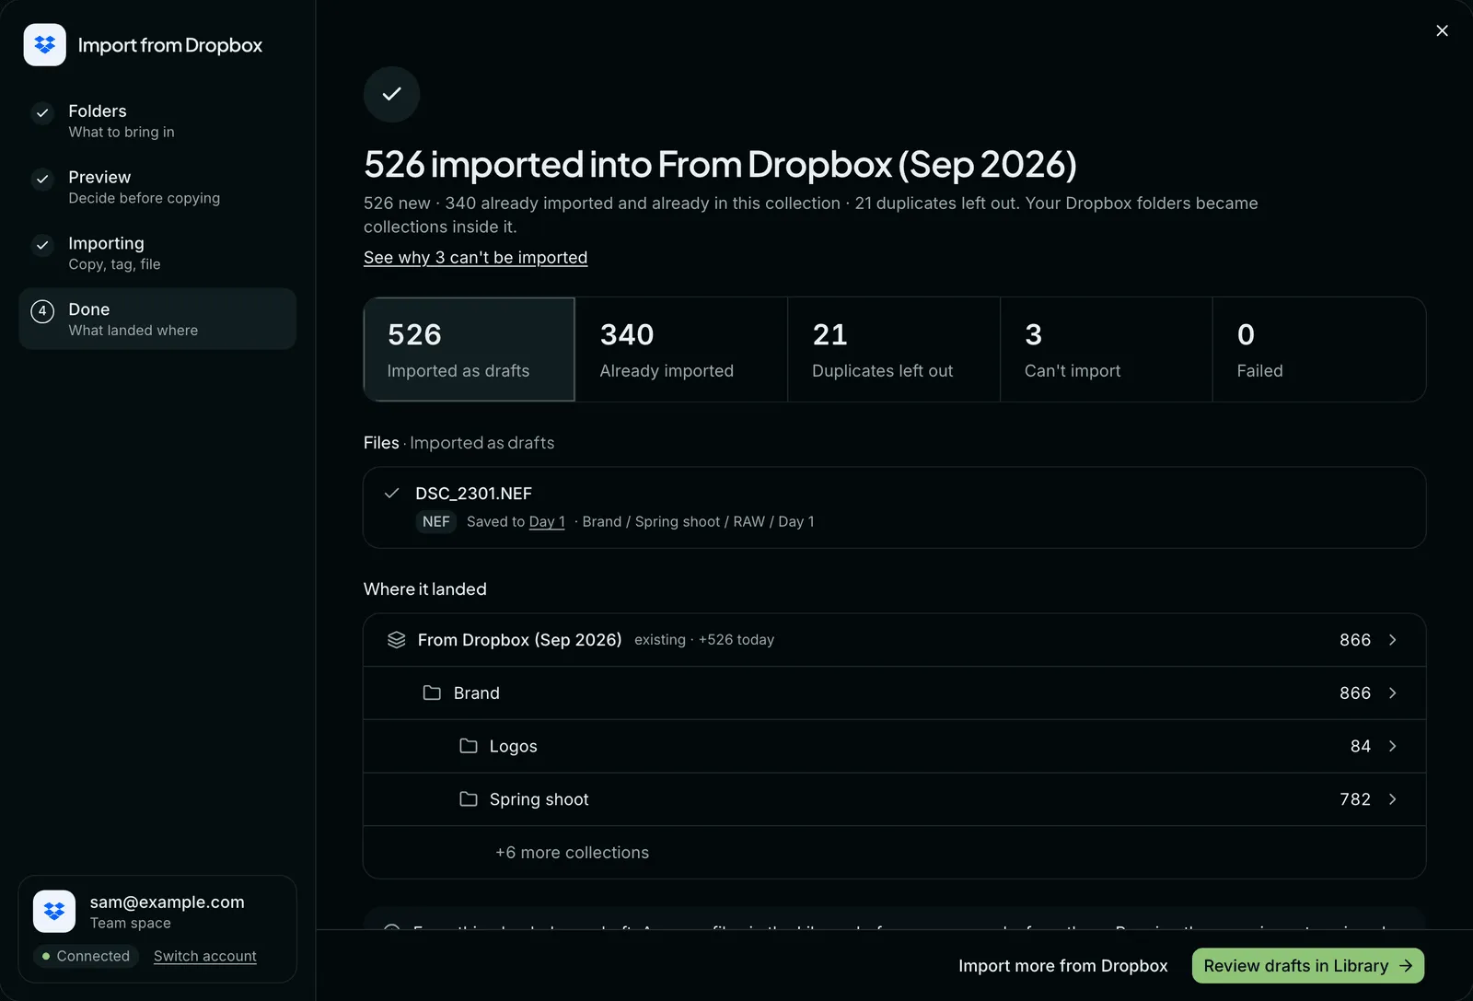The width and height of the screenshot is (1473, 1001).
Task: Click the Preview step checkmark icon
Action: [42, 180]
